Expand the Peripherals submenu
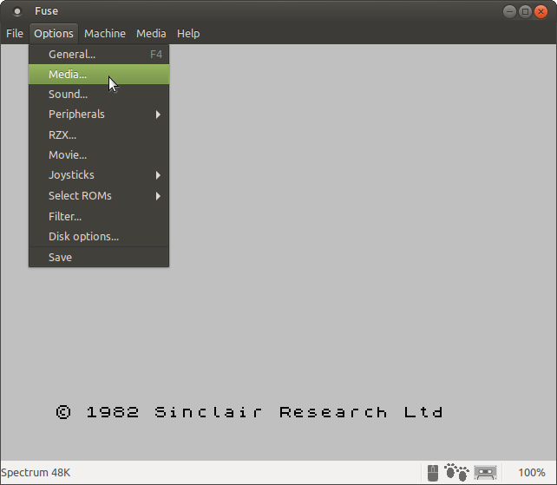This screenshot has width=557, height=485. 99,114
